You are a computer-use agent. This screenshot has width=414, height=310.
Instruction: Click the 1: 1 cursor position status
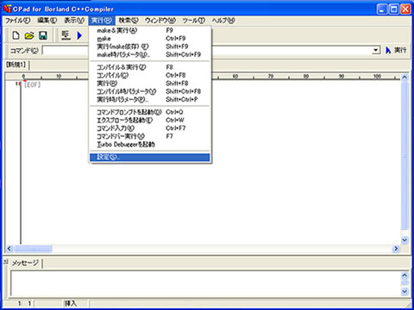[24, 303]
